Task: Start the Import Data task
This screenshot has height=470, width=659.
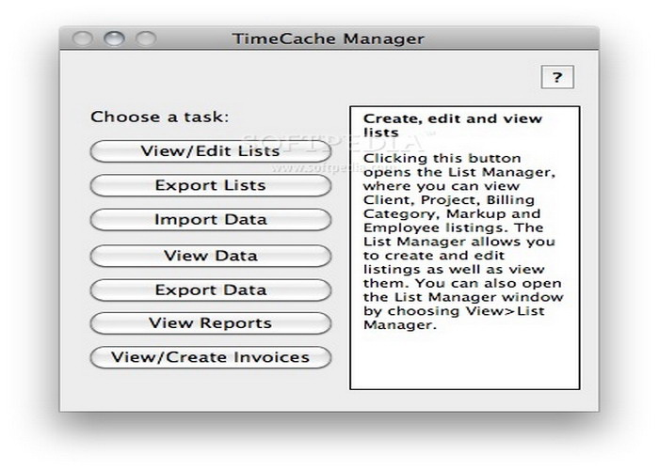Action: [x=210, y=220]
